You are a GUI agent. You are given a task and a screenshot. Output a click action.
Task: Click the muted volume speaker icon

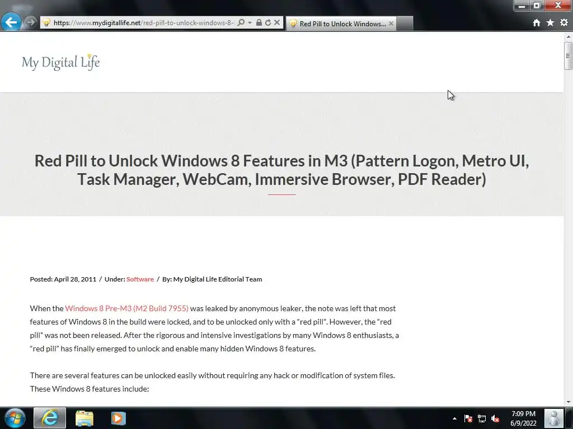click(495, 418)
